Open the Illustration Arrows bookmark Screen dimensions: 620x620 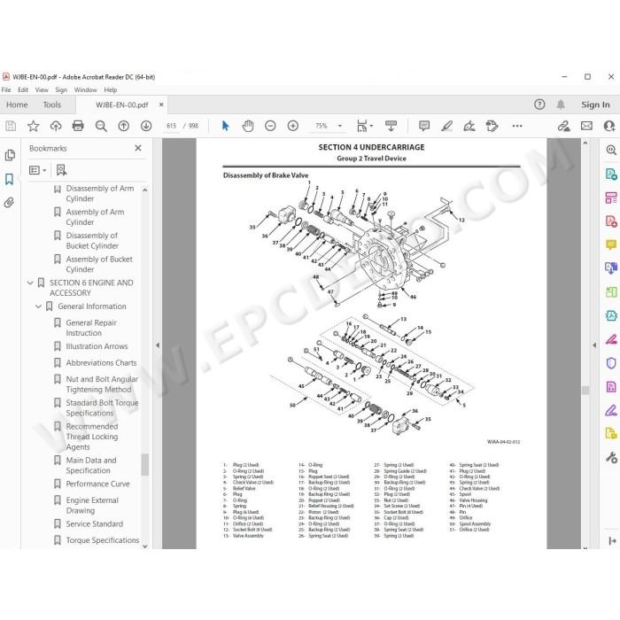(97, 346)
